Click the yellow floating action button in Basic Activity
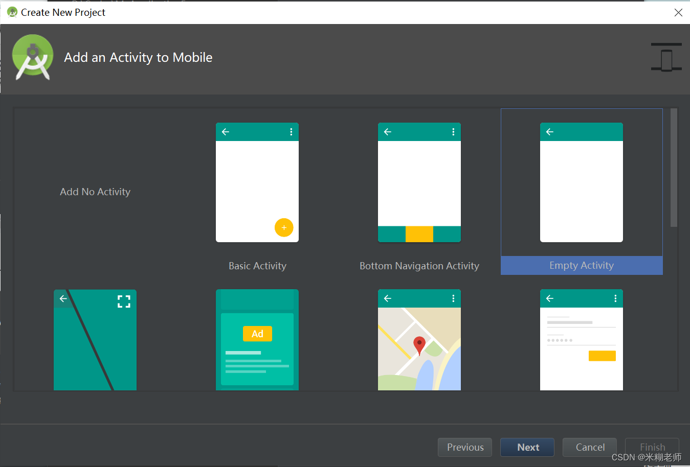 point(284,227)
